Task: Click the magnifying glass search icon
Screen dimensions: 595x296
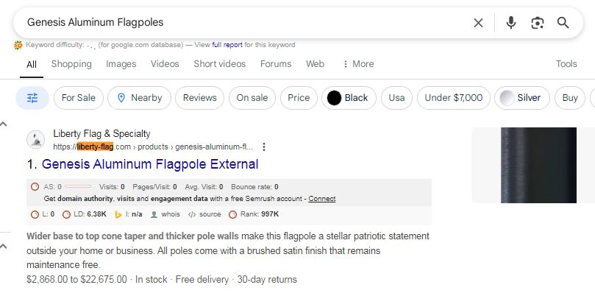Action: pos(563,23)
